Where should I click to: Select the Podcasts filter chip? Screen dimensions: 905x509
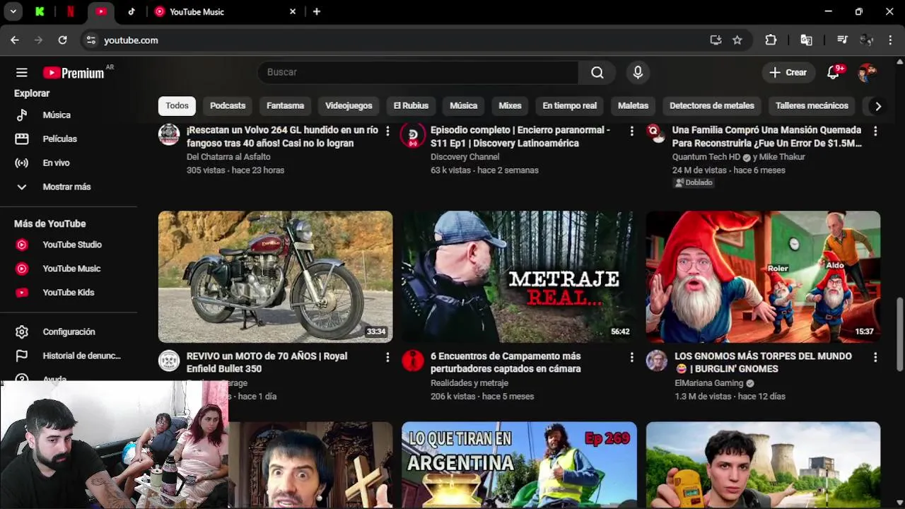[228, 105]
